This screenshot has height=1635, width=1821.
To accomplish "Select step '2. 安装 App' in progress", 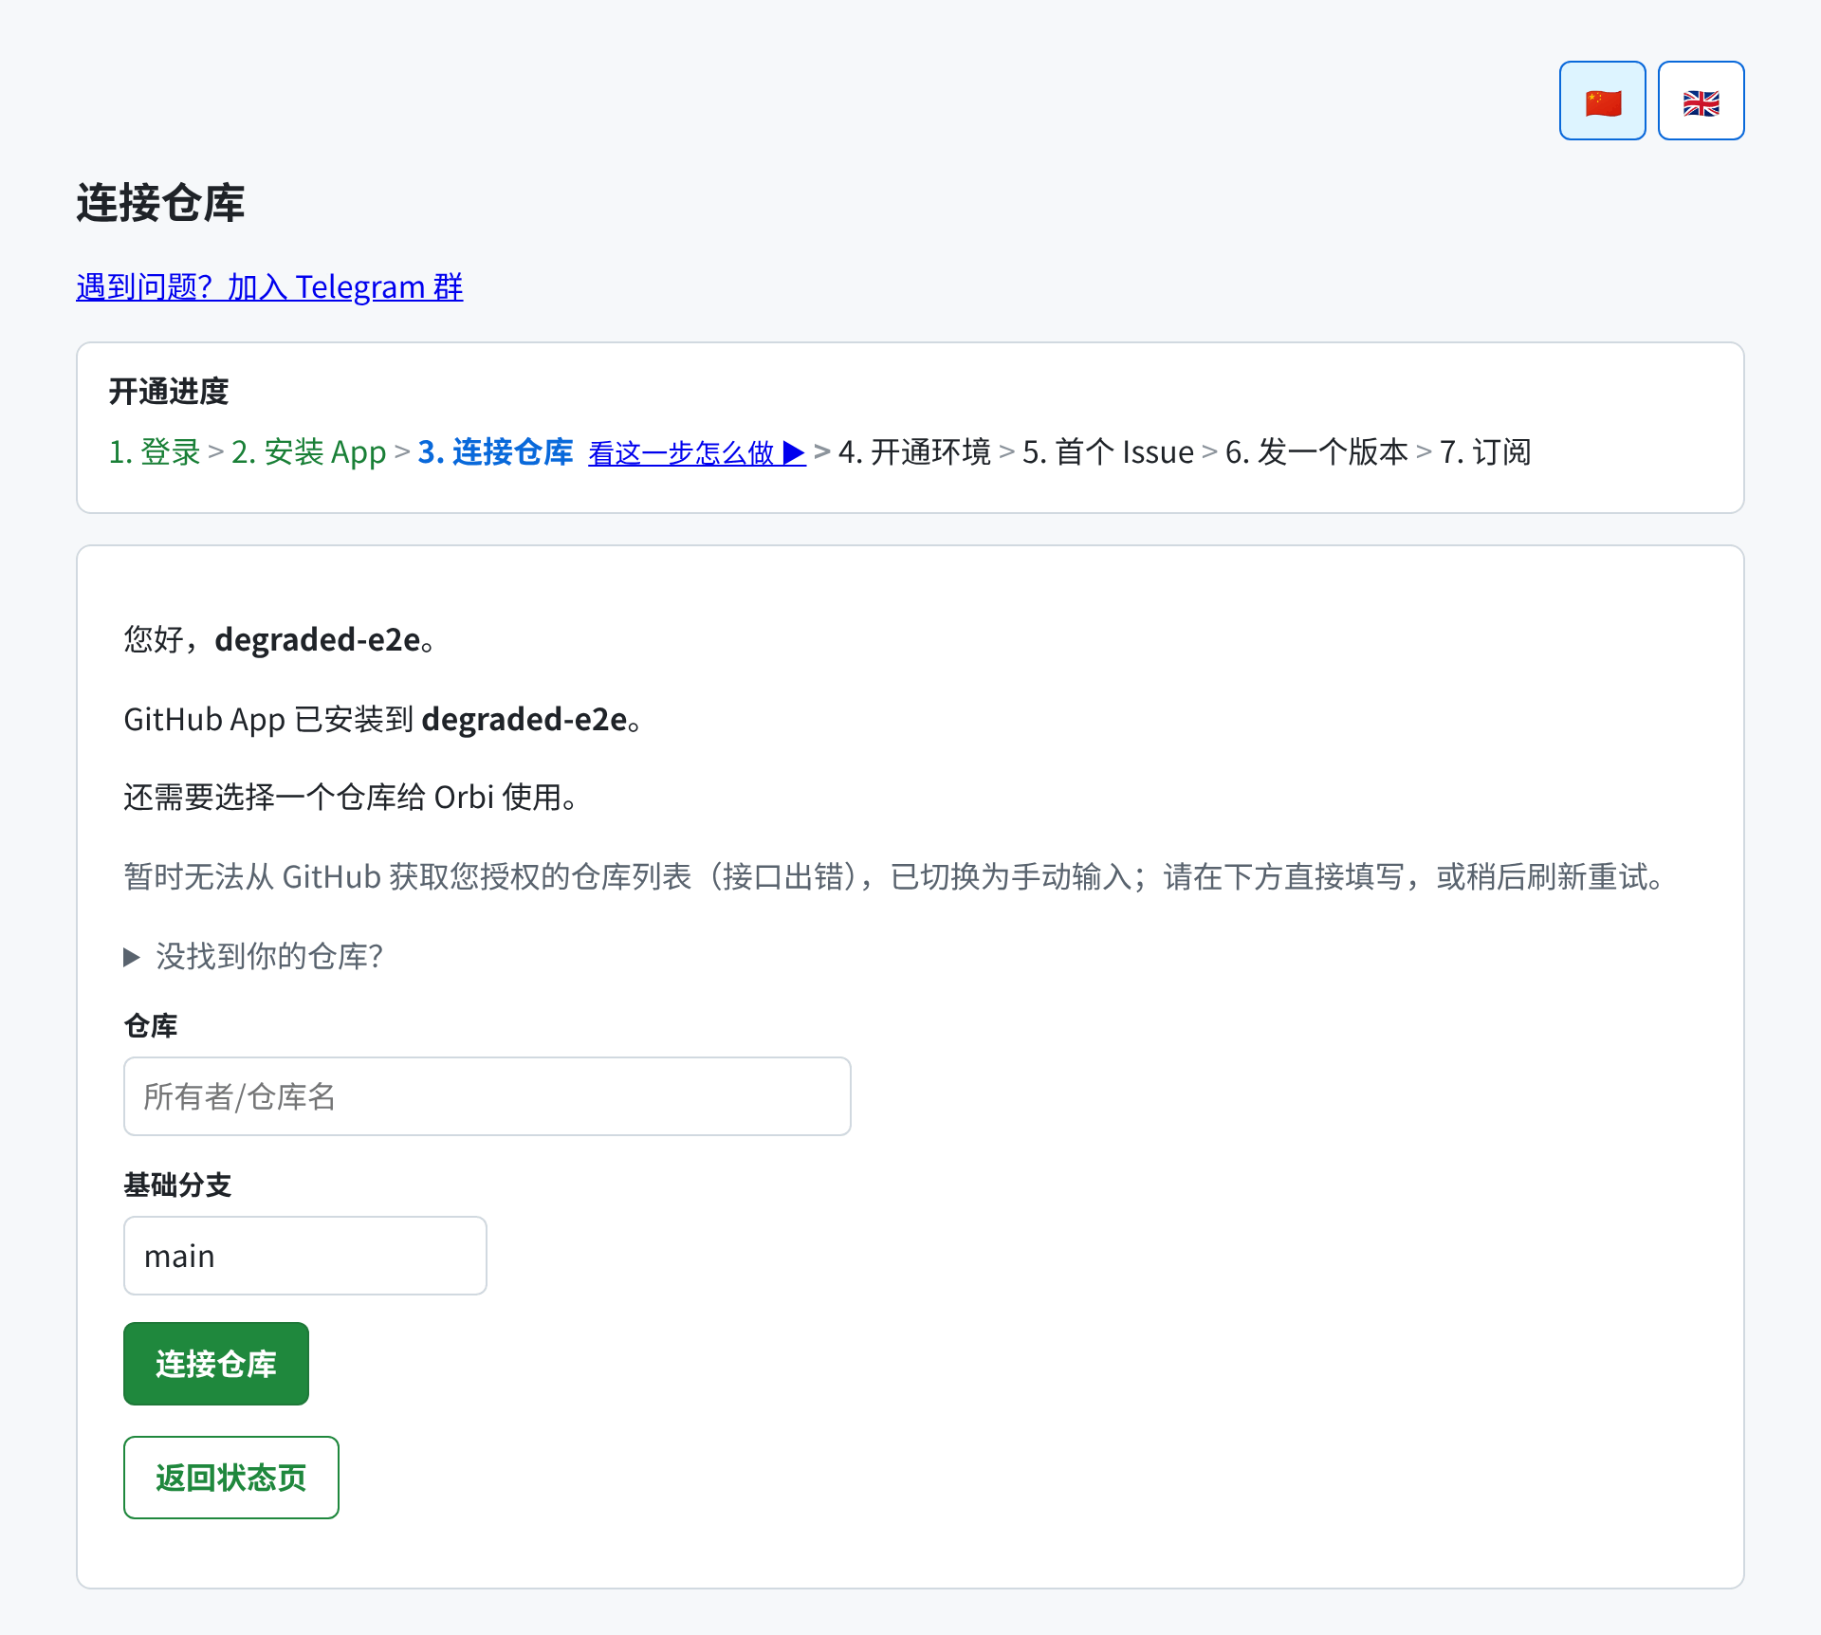I will [x=309, y=452].
